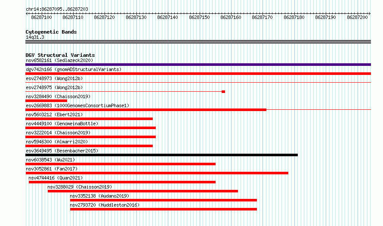Select nsv3222014 (Chaisson2019) label

[x=58, y=133]
